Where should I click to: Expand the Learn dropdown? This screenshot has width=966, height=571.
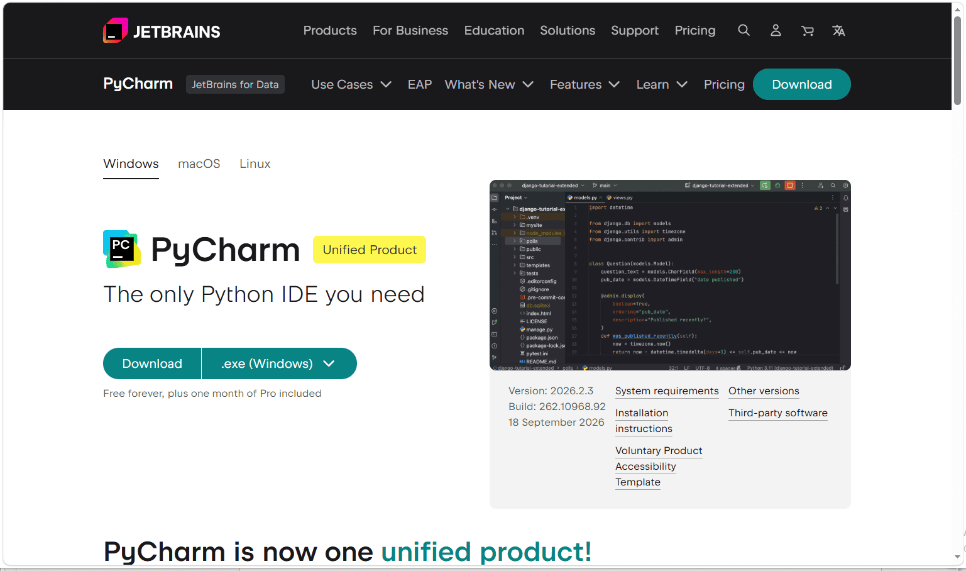coord(662,84)
